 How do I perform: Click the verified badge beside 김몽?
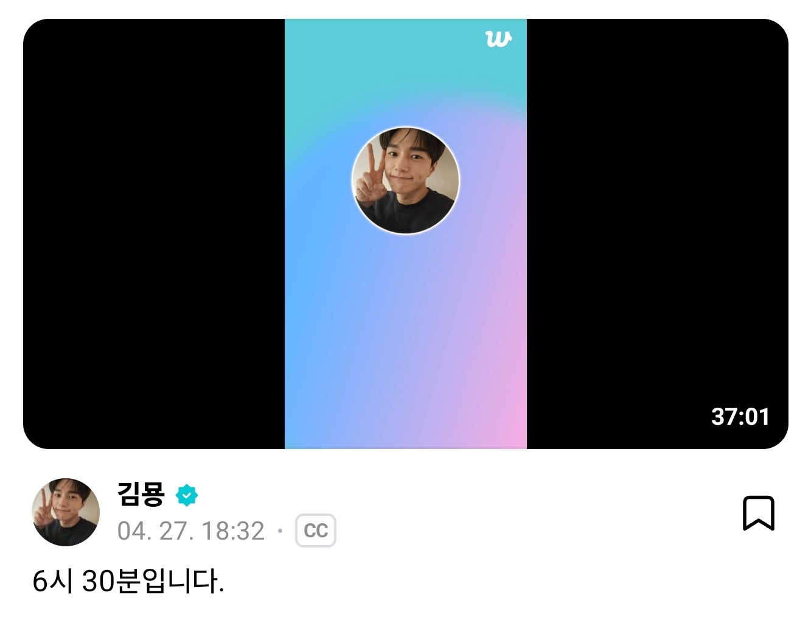point(187,496)
